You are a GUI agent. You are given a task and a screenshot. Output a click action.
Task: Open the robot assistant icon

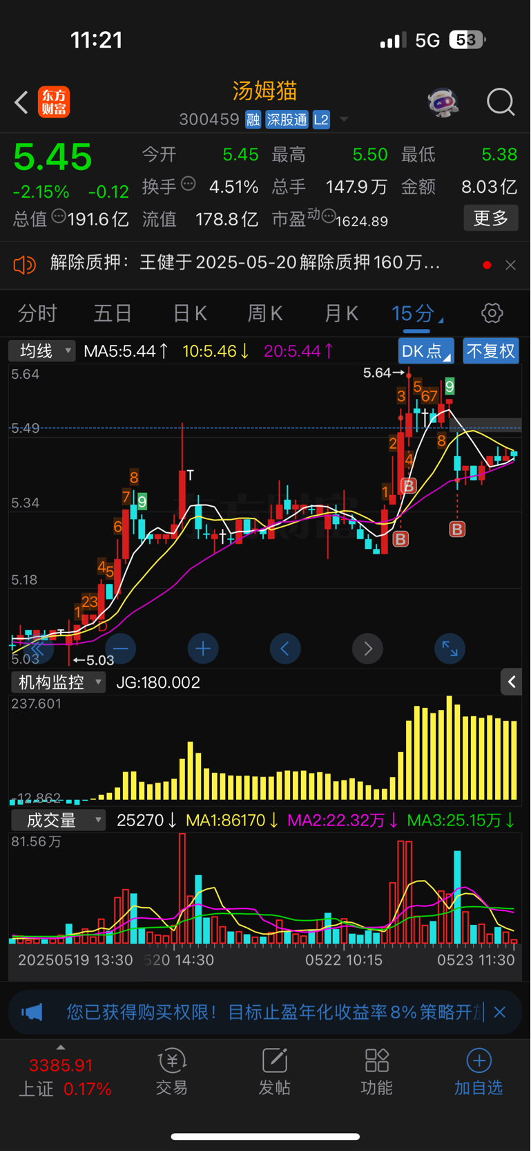(x=443, y=102)
